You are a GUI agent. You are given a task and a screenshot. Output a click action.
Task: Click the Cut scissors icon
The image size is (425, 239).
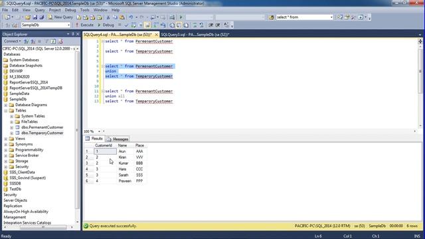(108, 17)
